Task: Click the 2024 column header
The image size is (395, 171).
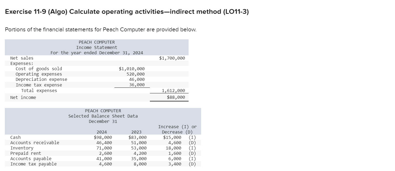Action: (x=102, y=132)
